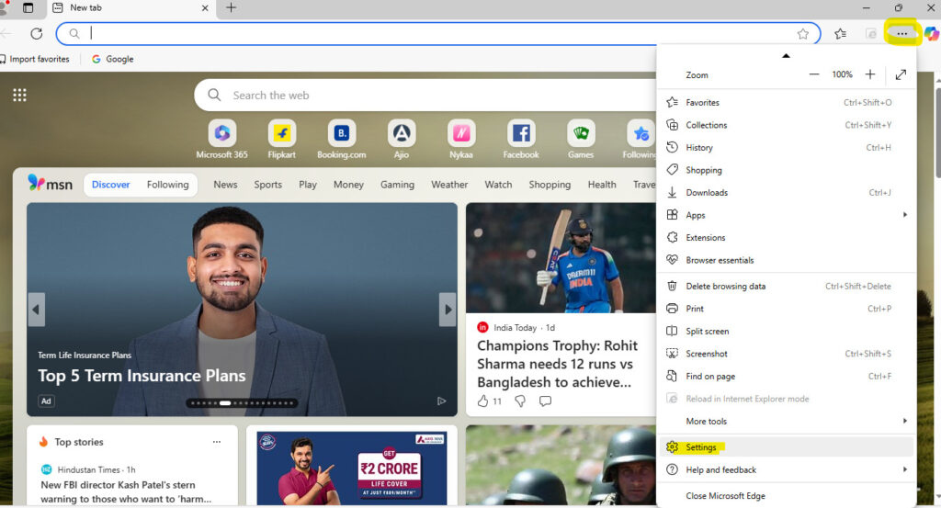Open Settings from the menu
941x508 pixels.
pyautogui.click(x=701, y=447)
